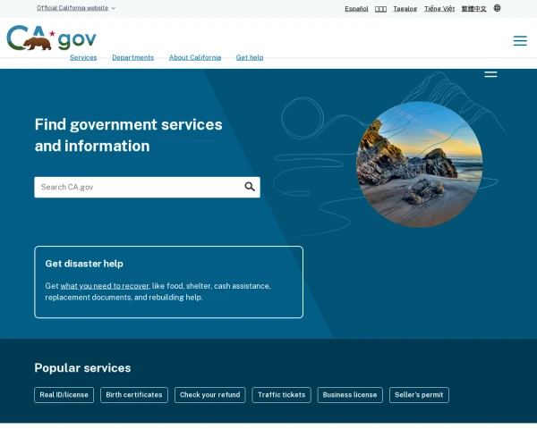This screenshot has height=429, width=537.
Task: Open the Services menu item
Action: click(83, 57)
